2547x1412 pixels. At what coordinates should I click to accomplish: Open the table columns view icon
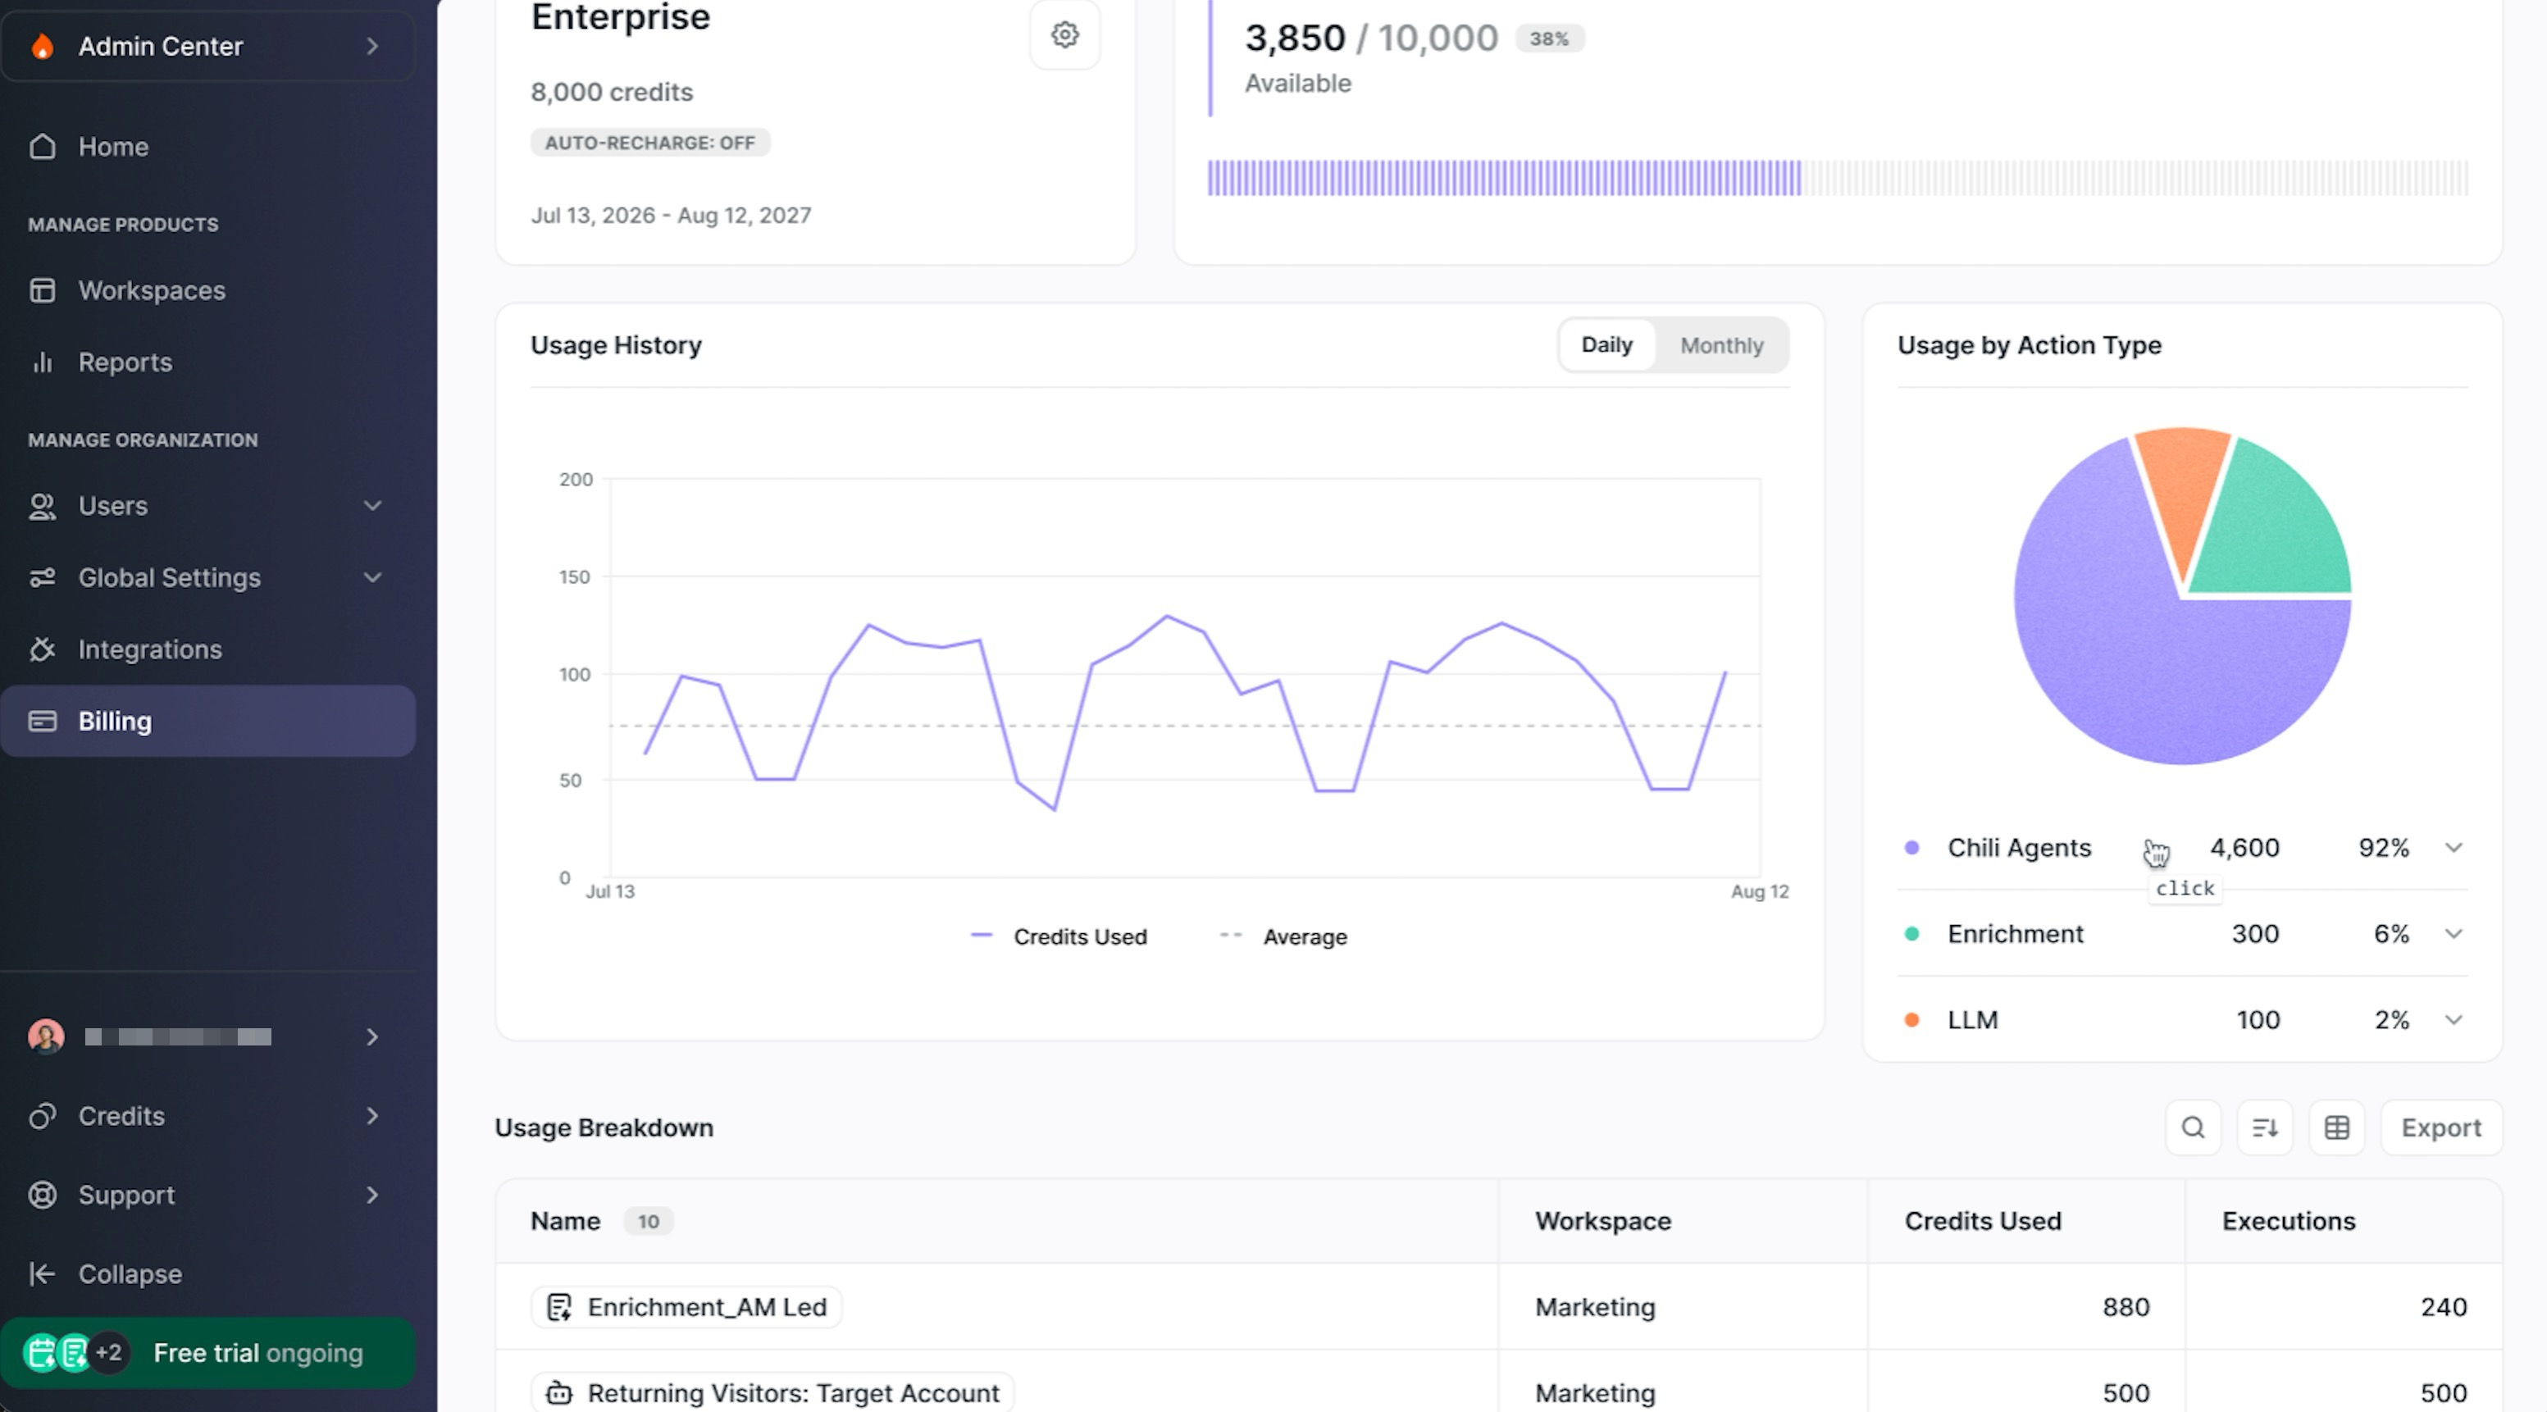click(x=2335, y=1127)
